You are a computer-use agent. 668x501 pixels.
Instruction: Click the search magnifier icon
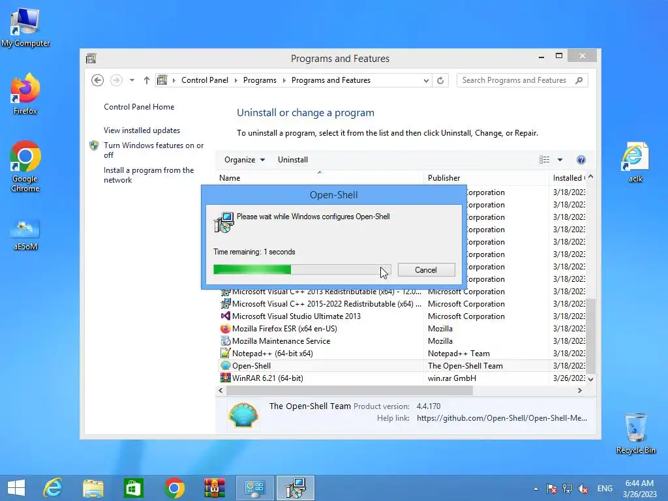click(x=579, y=80)
